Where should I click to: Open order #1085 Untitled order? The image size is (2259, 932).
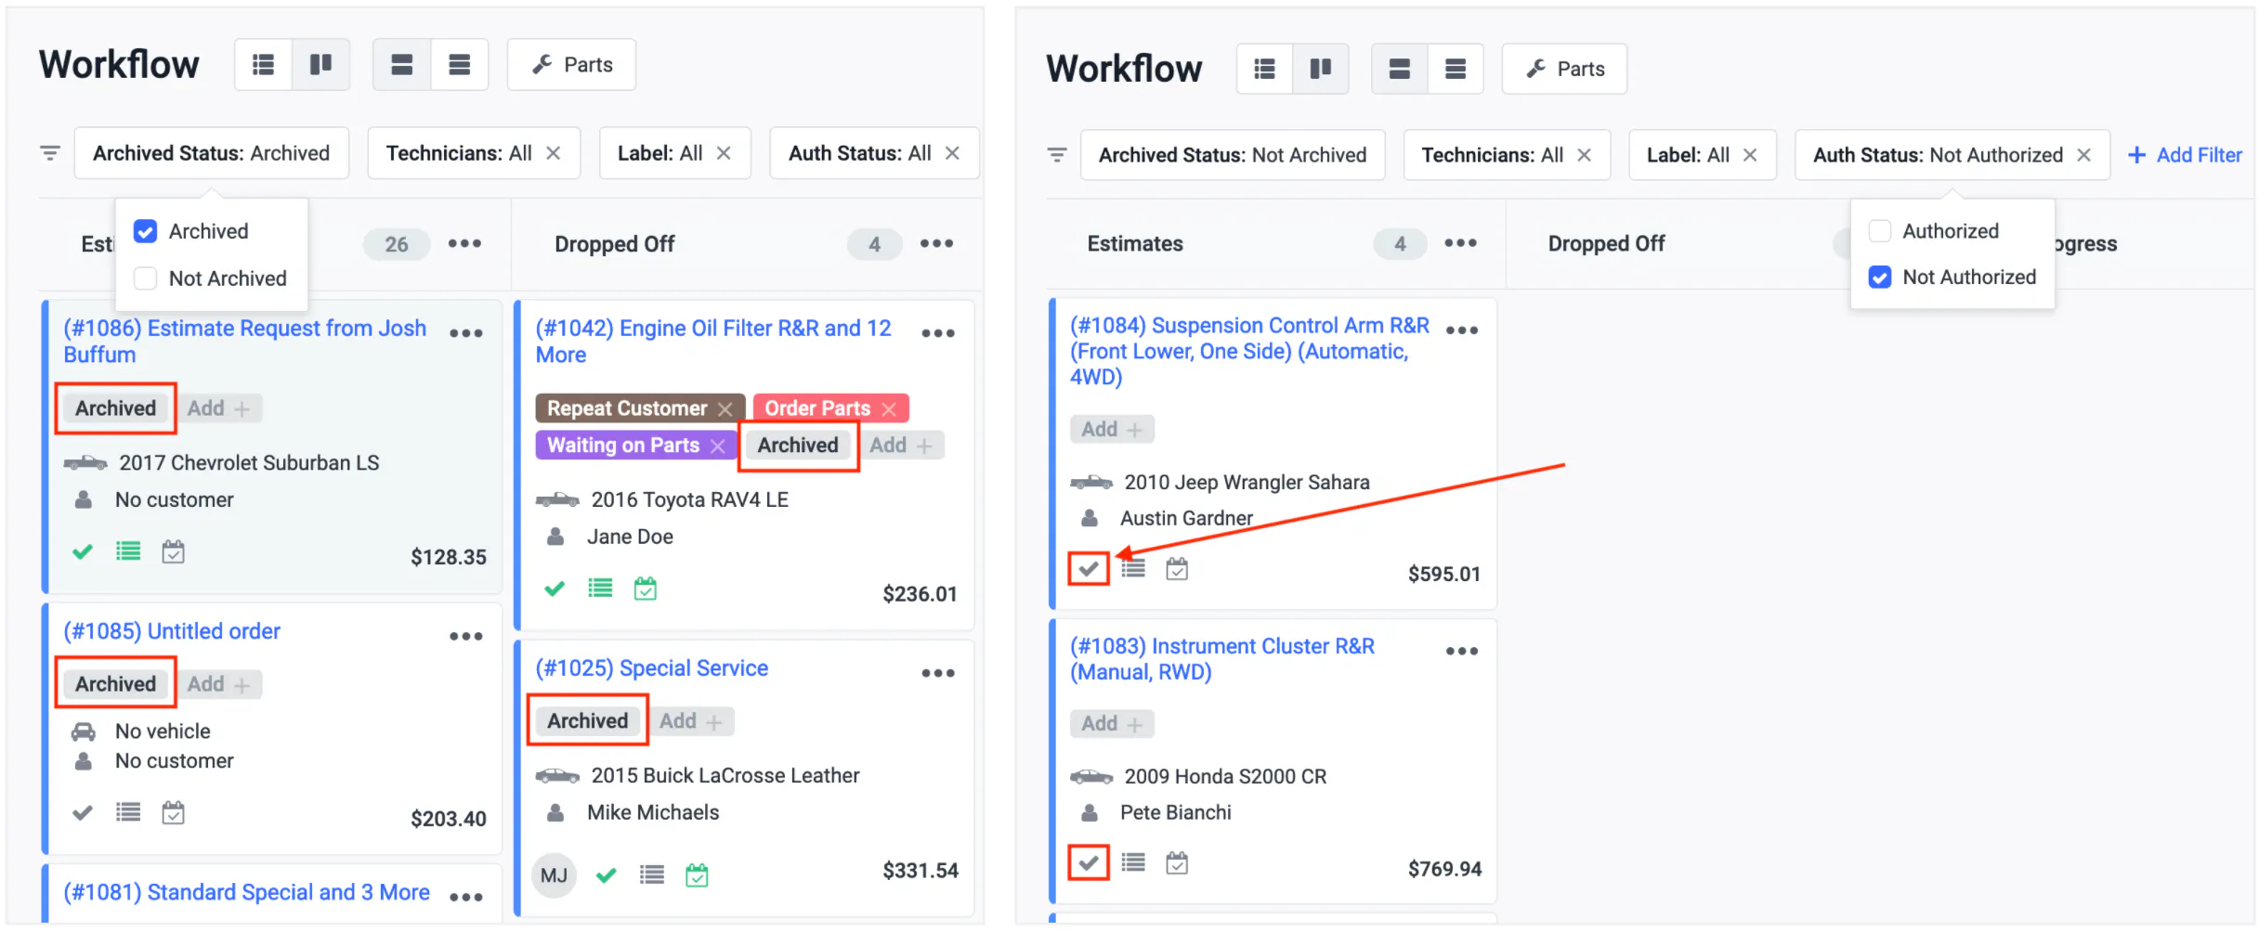tap(172, 631)
